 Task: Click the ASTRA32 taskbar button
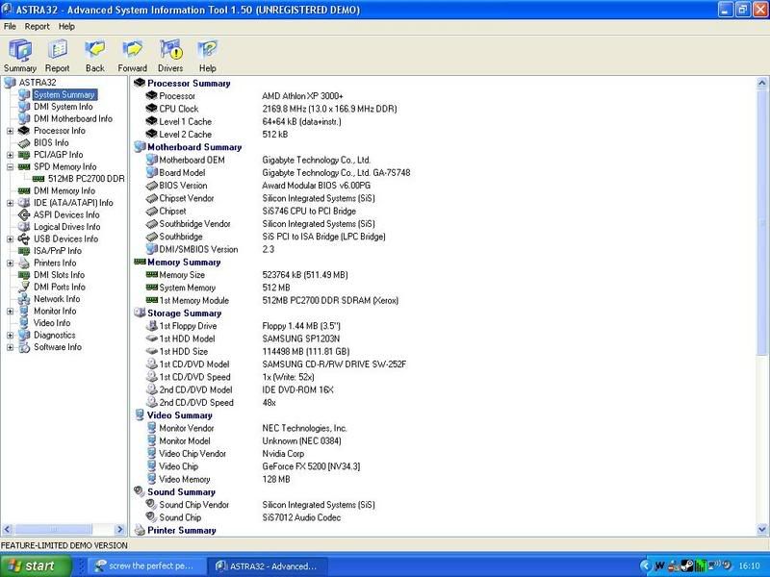point(268,565)
